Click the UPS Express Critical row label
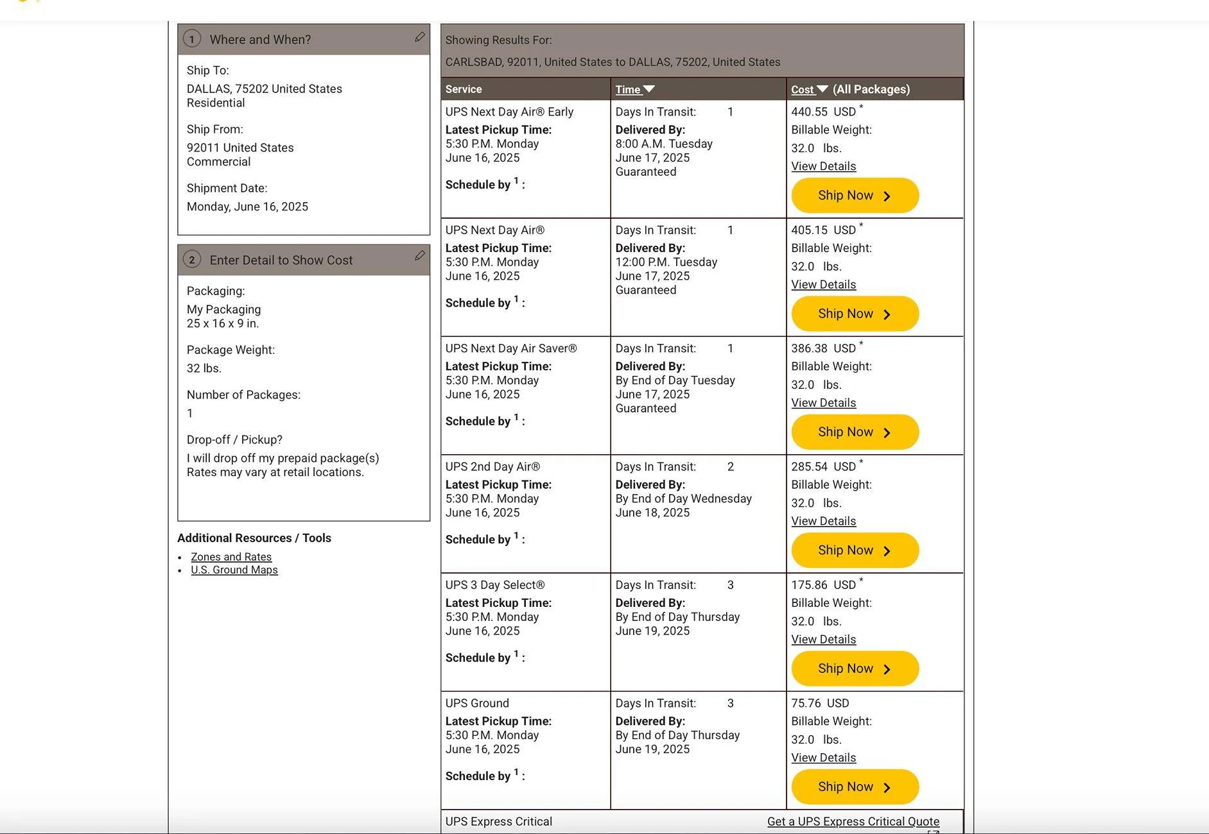Screen dimensions: 1209x834 (x=499, y=821)
